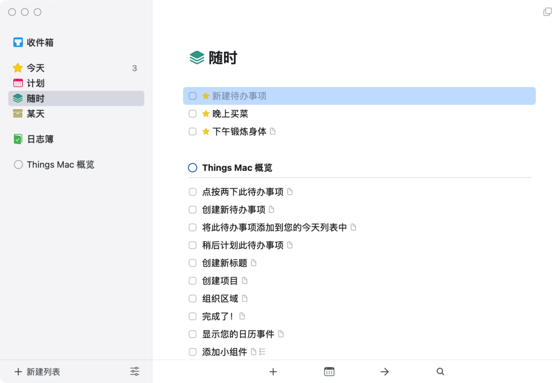Click the note icon beside 稍后计划此待办事项
This screenshot has width=560, height=383.
click(x=290, y=245)
